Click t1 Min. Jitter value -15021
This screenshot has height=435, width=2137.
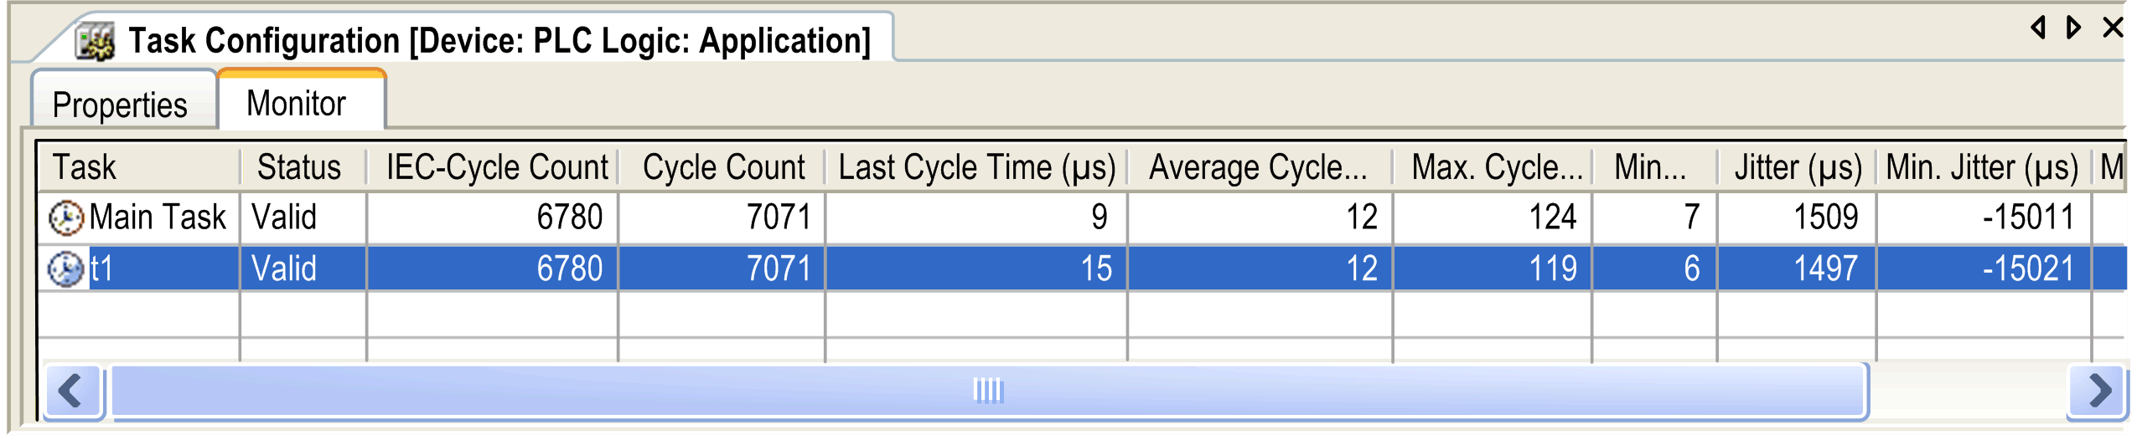(2028, 269)
